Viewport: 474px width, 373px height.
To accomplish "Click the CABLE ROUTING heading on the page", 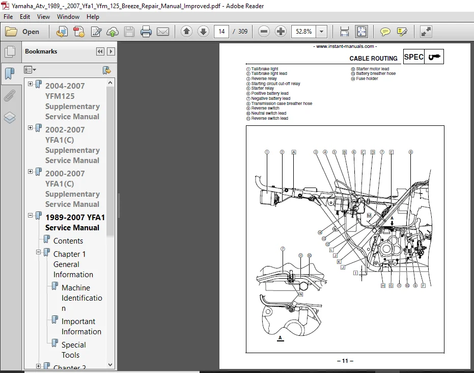I will pyautogui.click(x=373, y=59).
